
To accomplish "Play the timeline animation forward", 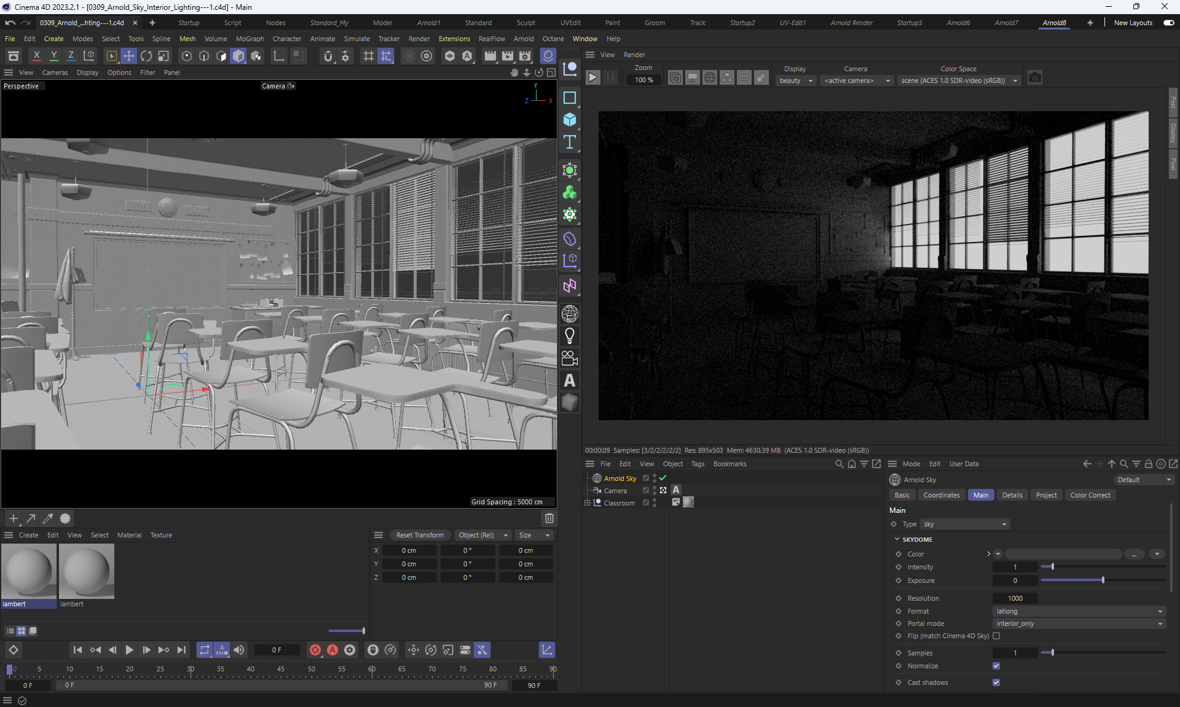I will pos(129,650).
